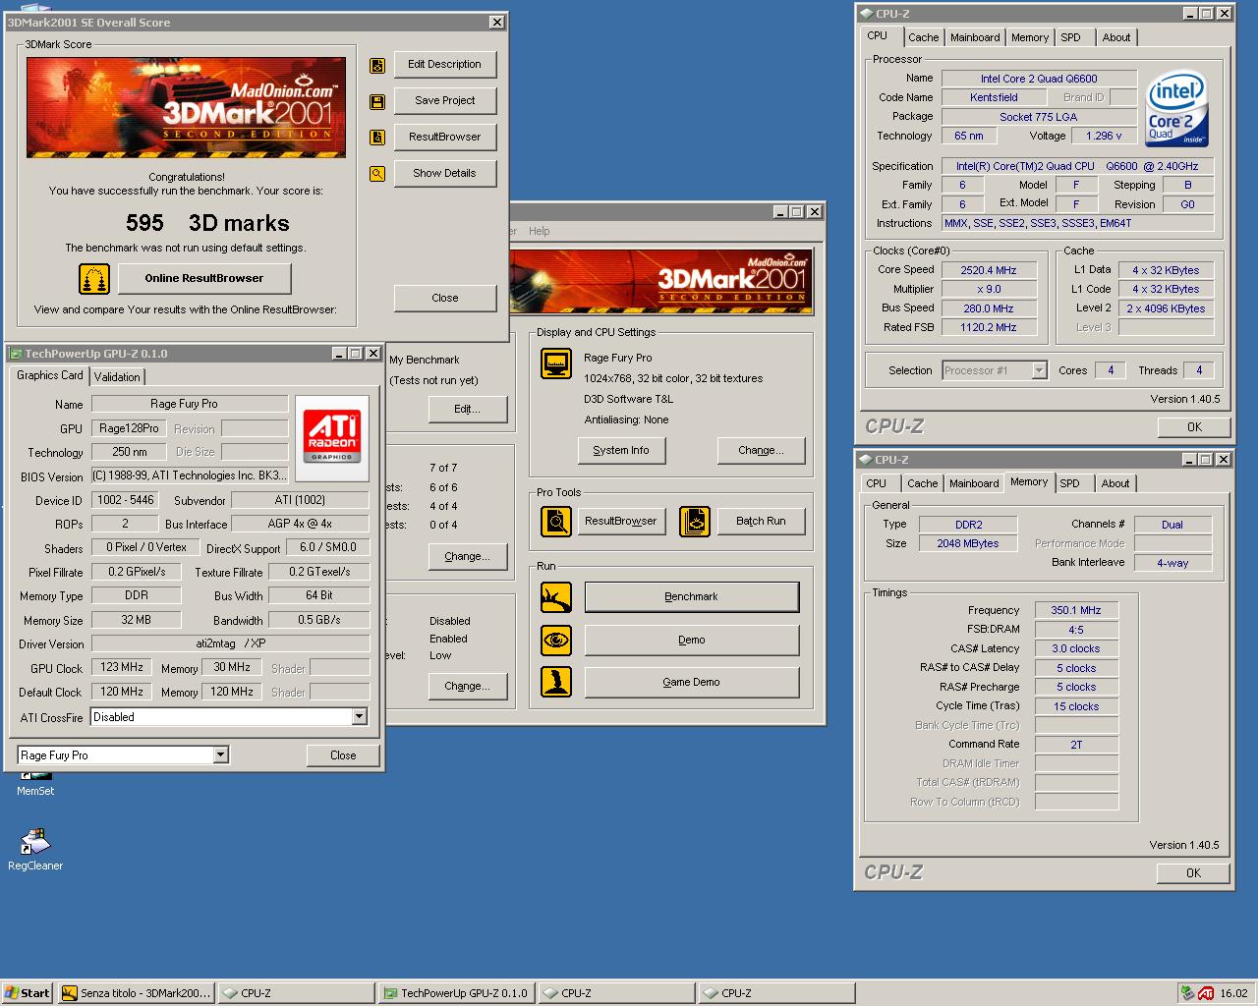1258x1006 pixels.
Task: Open the SPD tab in upper CPU-Z
Action: tap(1070, 37)
